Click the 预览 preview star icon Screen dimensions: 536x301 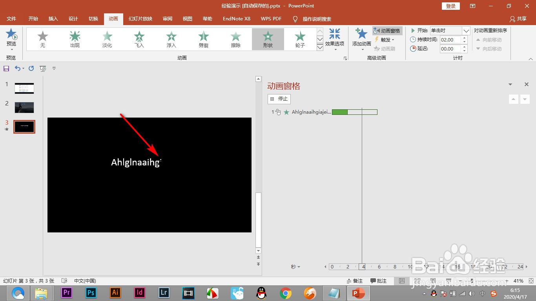click(x=11, y=34)
